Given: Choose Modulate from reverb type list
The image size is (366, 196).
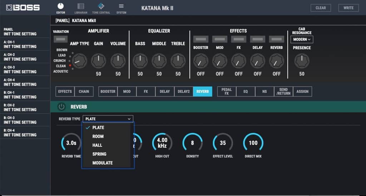Looking at the screenshot, I should click(107, 163).
